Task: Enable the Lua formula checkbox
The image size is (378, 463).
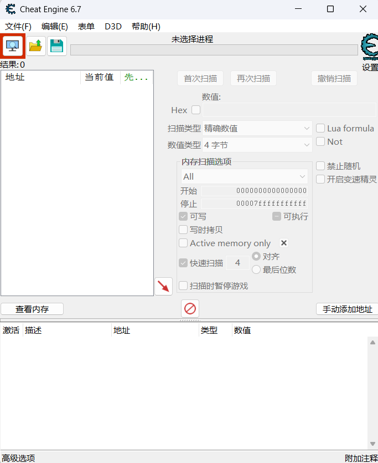Action: pos(320,128)
